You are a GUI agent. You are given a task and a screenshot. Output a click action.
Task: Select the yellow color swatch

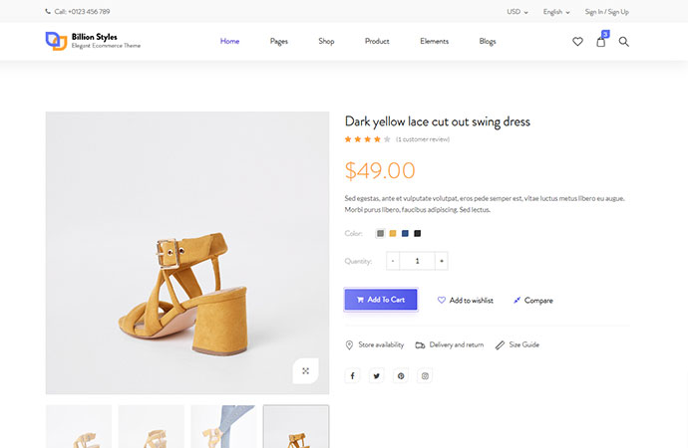tap(393, 233)
